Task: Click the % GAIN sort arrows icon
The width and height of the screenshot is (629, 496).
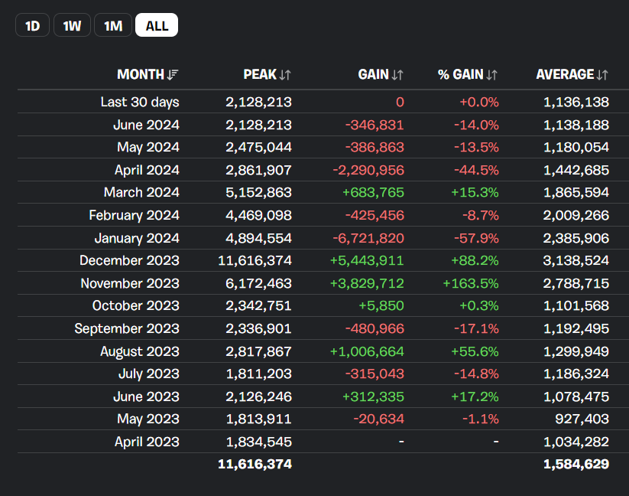Action: pos(491,75)
